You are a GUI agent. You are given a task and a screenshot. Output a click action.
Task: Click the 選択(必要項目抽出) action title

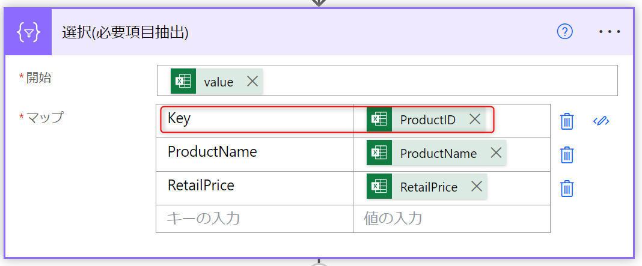[x=125, y=32]
